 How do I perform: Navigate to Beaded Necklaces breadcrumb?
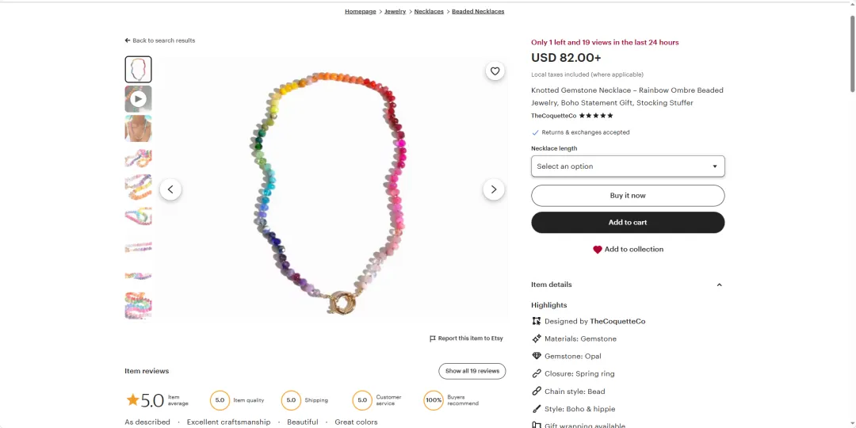[478, 12]
